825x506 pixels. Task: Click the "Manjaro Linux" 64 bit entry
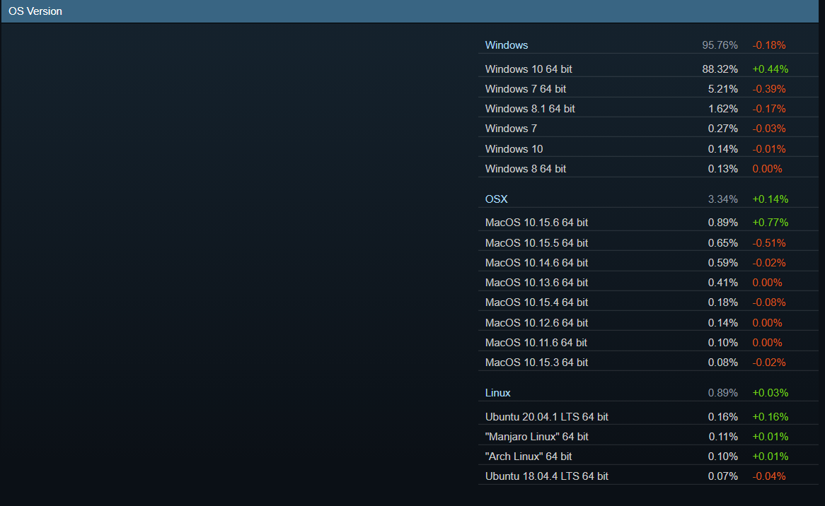[537, 437]
